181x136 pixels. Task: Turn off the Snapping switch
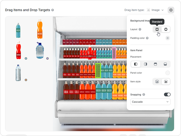point(167,95)
